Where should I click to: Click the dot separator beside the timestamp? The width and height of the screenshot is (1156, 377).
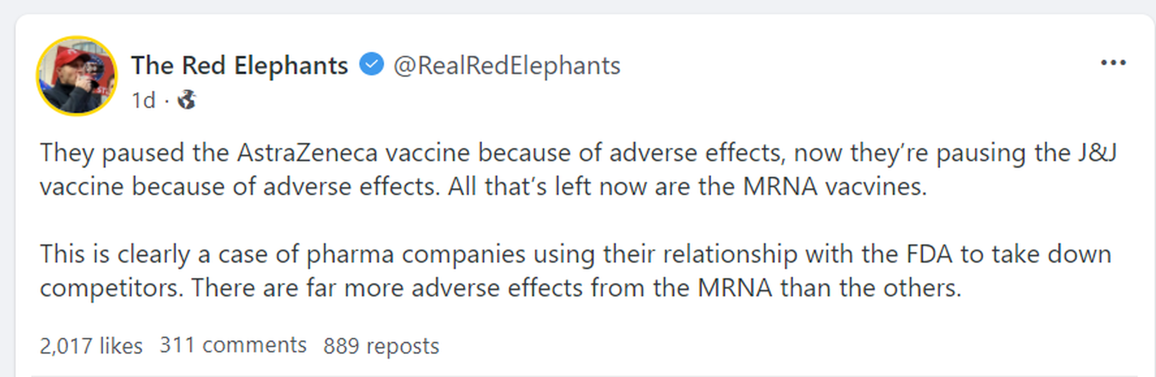[x=166, y=101]
